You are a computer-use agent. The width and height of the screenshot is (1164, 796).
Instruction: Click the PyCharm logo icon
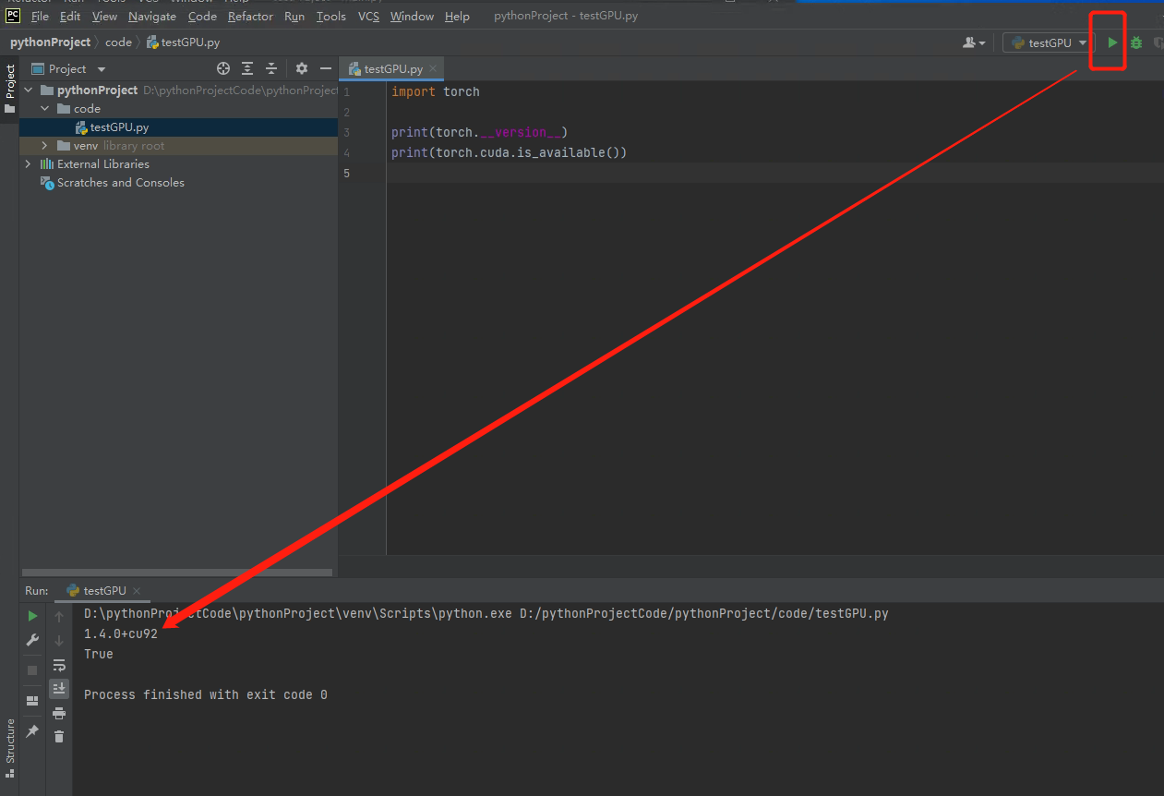[x=13, y=16]
